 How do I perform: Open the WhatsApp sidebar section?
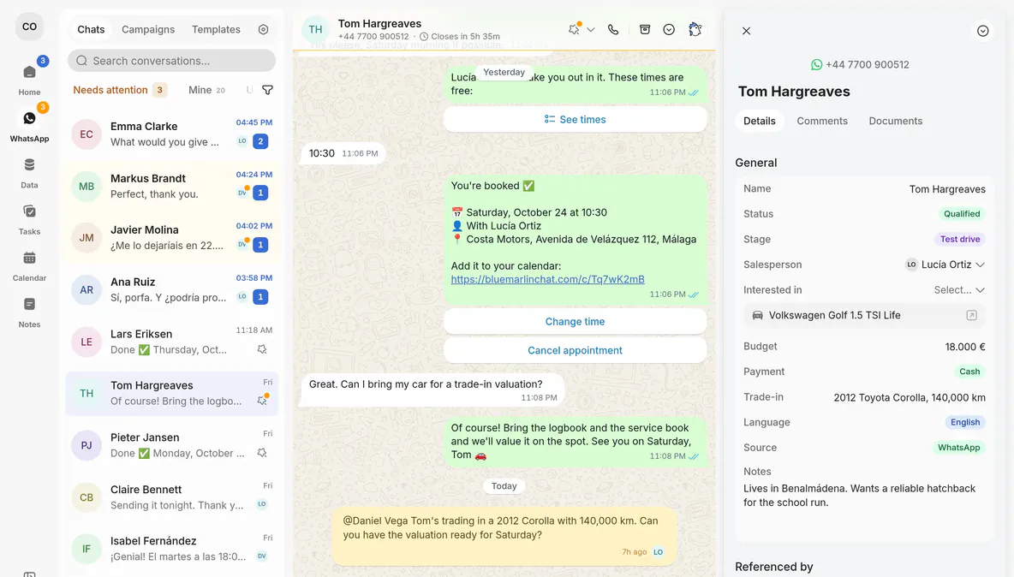29,125
